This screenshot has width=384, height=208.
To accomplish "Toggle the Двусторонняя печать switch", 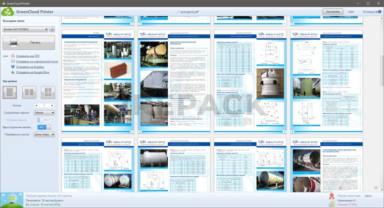I will [x=43, y=127].
